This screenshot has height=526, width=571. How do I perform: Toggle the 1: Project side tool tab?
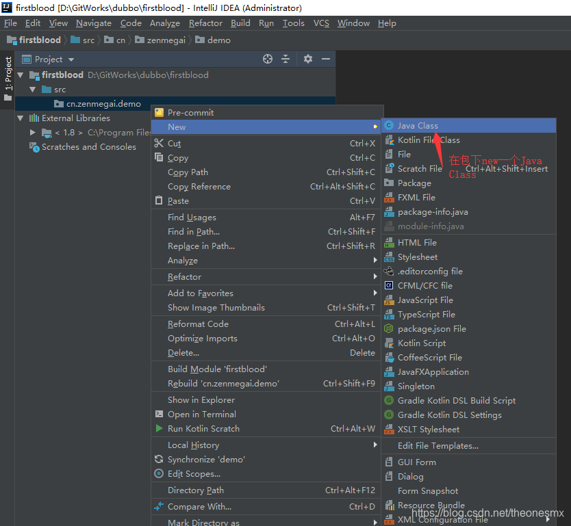click(8, 79)
